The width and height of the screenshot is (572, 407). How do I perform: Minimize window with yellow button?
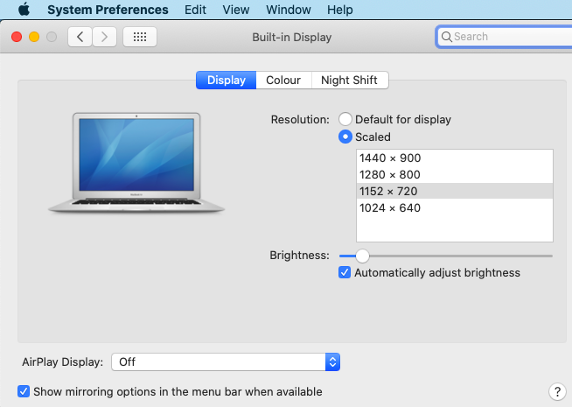pyautogui.click(x=34, y=37)
